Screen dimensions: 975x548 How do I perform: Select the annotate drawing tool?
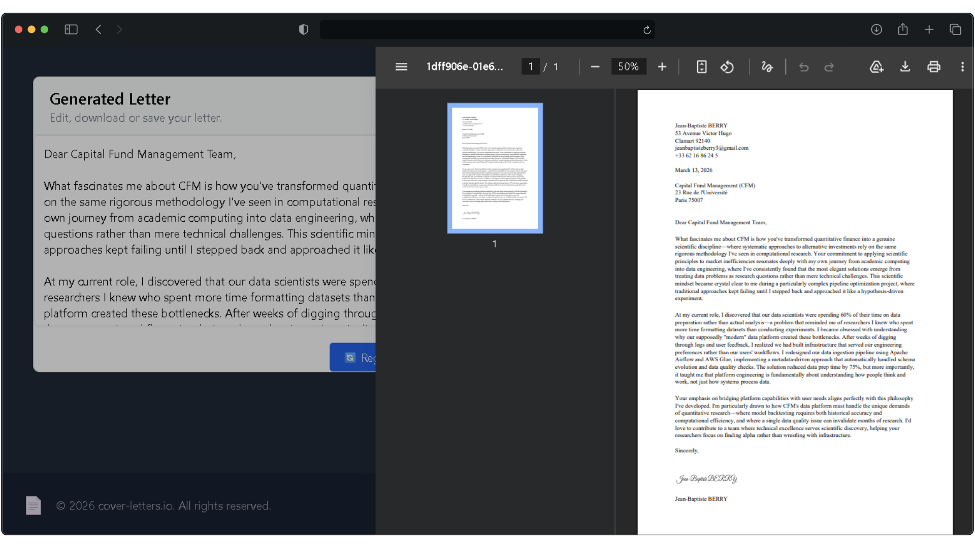[x=767, y=66]
